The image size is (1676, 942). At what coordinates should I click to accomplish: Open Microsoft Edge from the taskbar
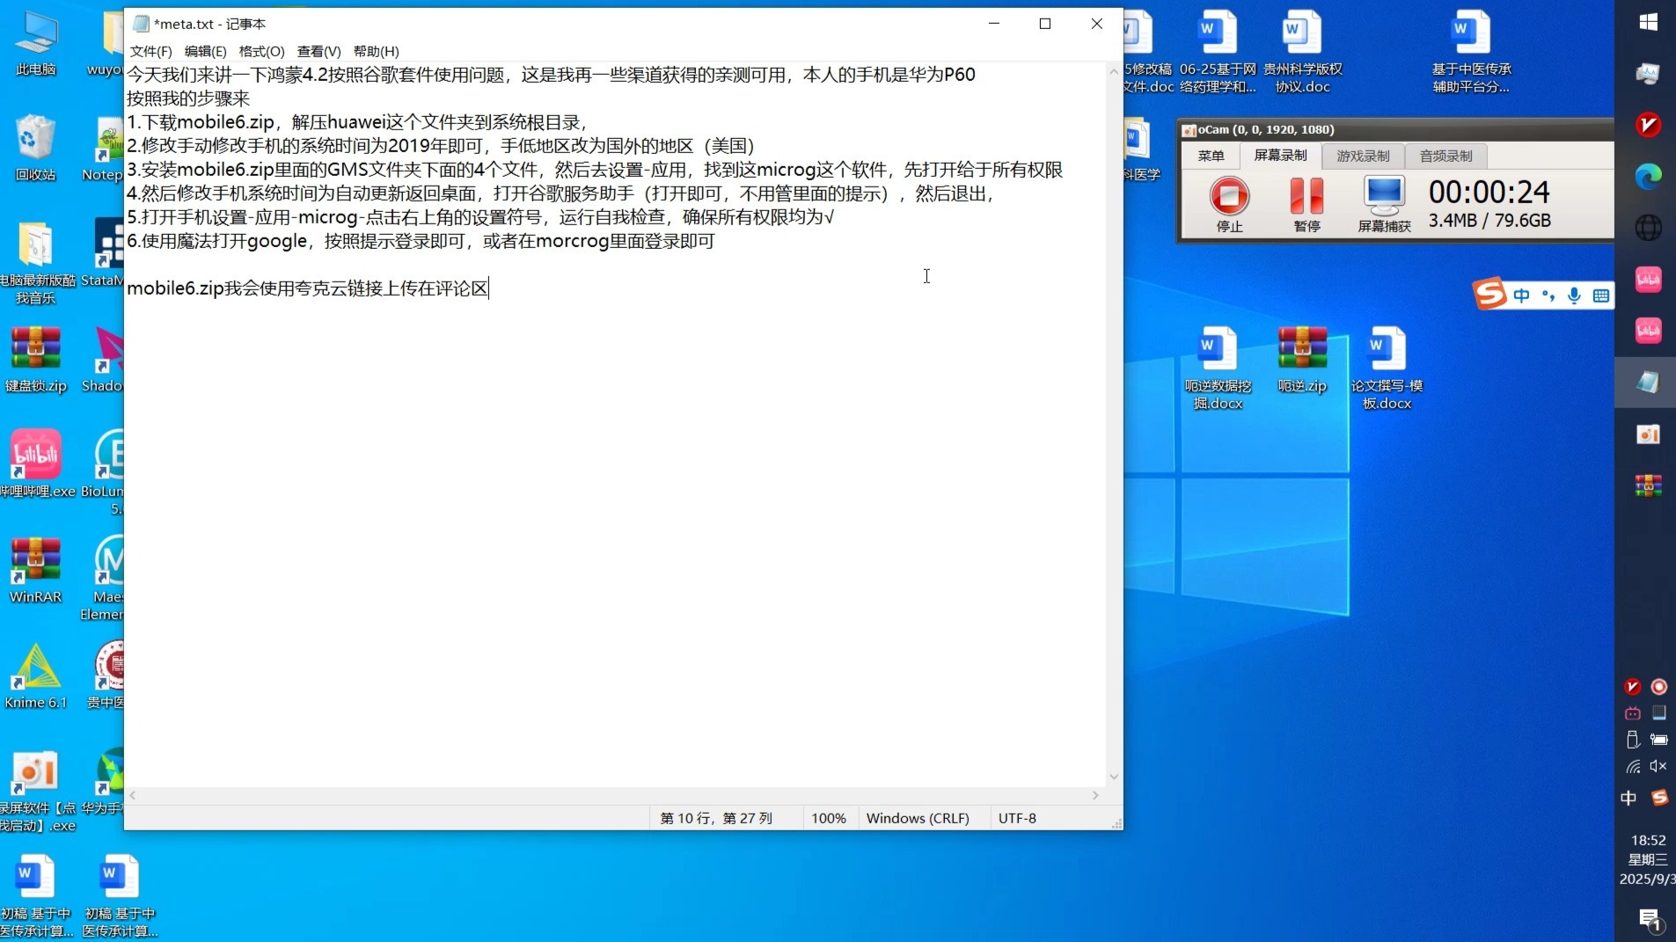pos(1648,177)
